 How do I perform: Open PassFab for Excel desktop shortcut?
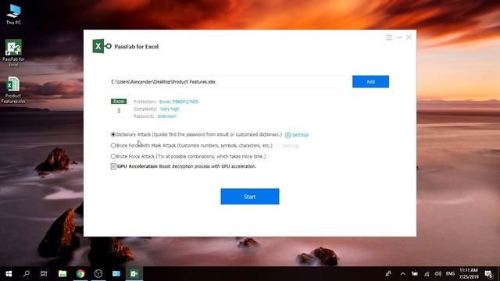[13, 52]
